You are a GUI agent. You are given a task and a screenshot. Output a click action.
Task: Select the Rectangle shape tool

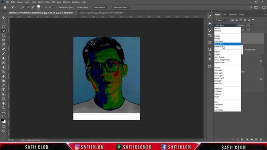pyautogui.click(x=3, y=99)
